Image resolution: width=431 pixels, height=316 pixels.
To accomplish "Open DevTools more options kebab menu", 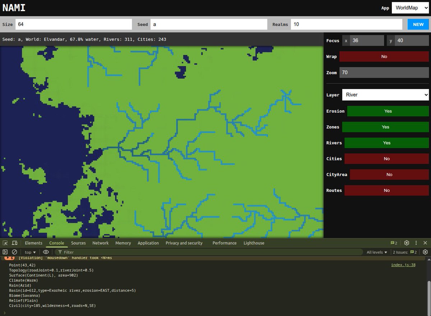I will [416, 243].
